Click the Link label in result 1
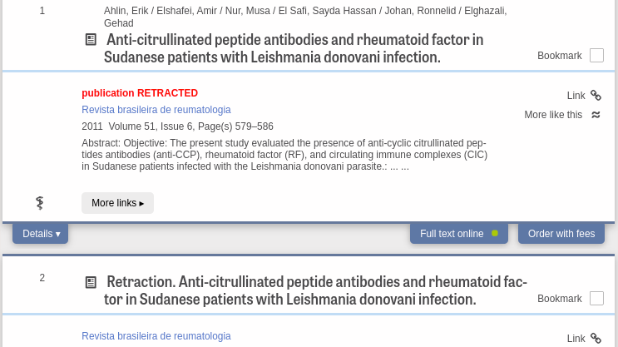The image size is (618, 347). click(x=576, y=96)
